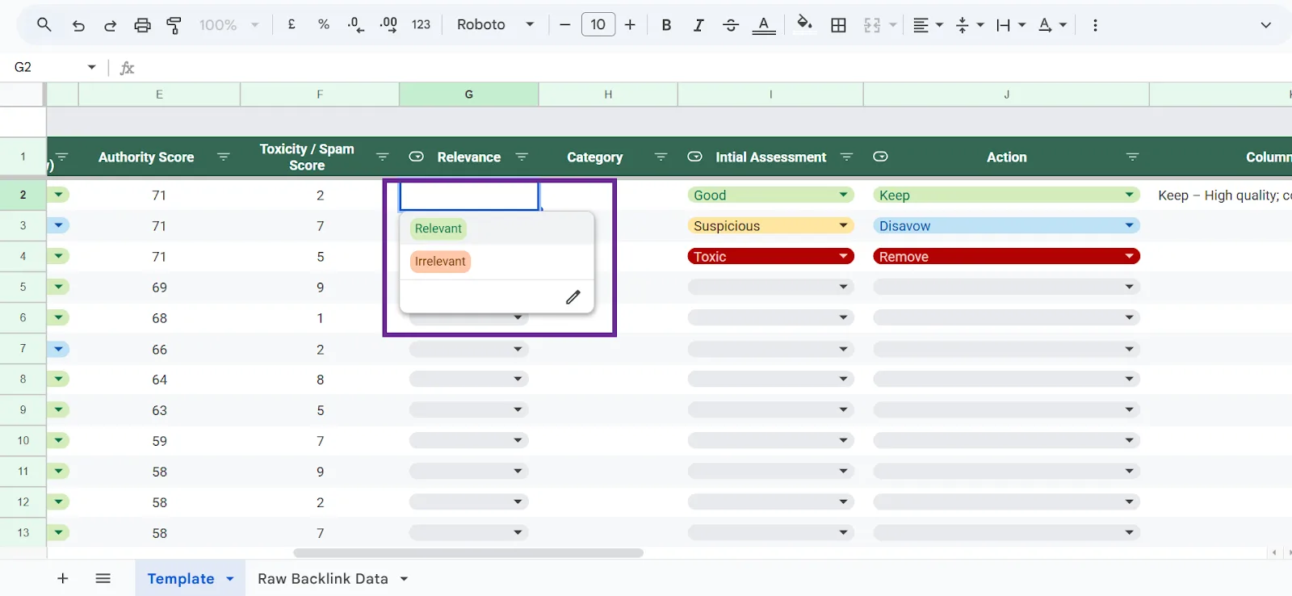The width and height of the screenshot is (1292, 596).
Task: Toggle bold formatting
Action: coord(666,25)
